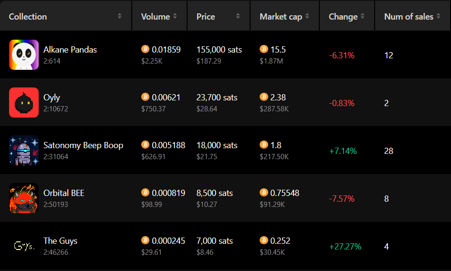
Task: Open the Alkane Pandas collection link
Action: click(x=70, y=50)
